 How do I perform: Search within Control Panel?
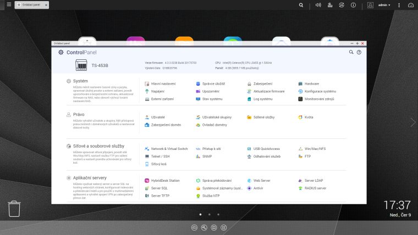[351, 52]
